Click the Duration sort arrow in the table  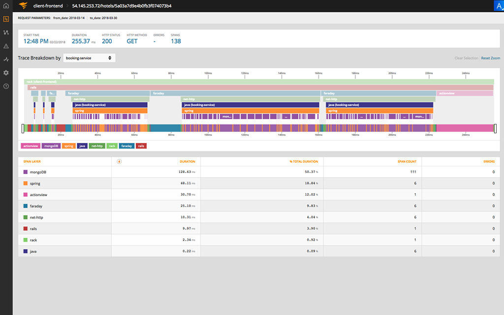click(x=119, y=161)
